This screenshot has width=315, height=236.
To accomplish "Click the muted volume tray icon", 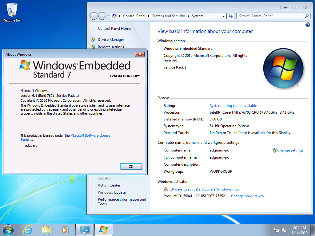I will tap(284, 230).
